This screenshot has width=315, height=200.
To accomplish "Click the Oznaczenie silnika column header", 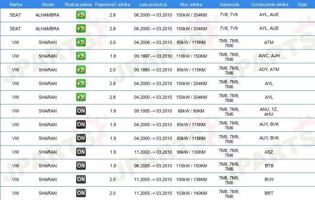I will coord(270,4).
